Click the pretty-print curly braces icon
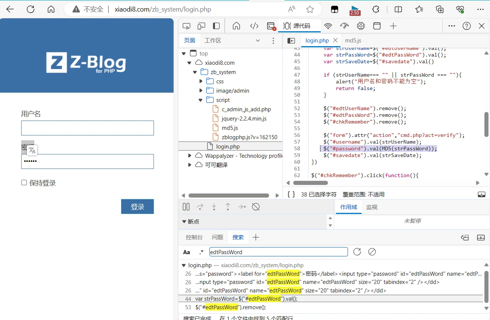This screenshot has width=490, height=320. point(291,194)
